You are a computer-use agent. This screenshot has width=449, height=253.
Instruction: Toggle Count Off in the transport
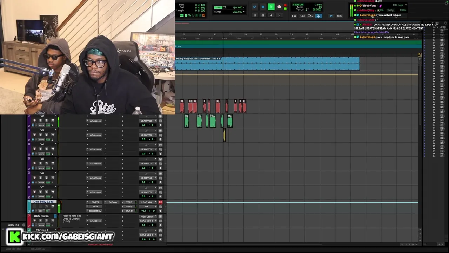[x=298, y=5]
